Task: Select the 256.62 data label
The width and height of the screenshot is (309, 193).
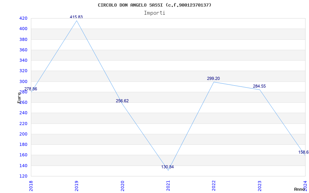Action: [x=122, y=101]
